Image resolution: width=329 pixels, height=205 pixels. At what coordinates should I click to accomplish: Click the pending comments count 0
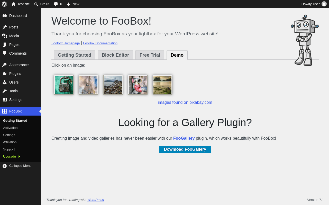click(61, 4)
